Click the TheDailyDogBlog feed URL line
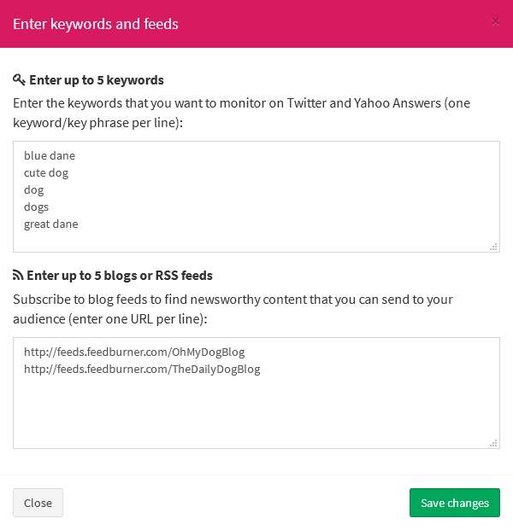 pyautogui.click(x=142, y=370)
